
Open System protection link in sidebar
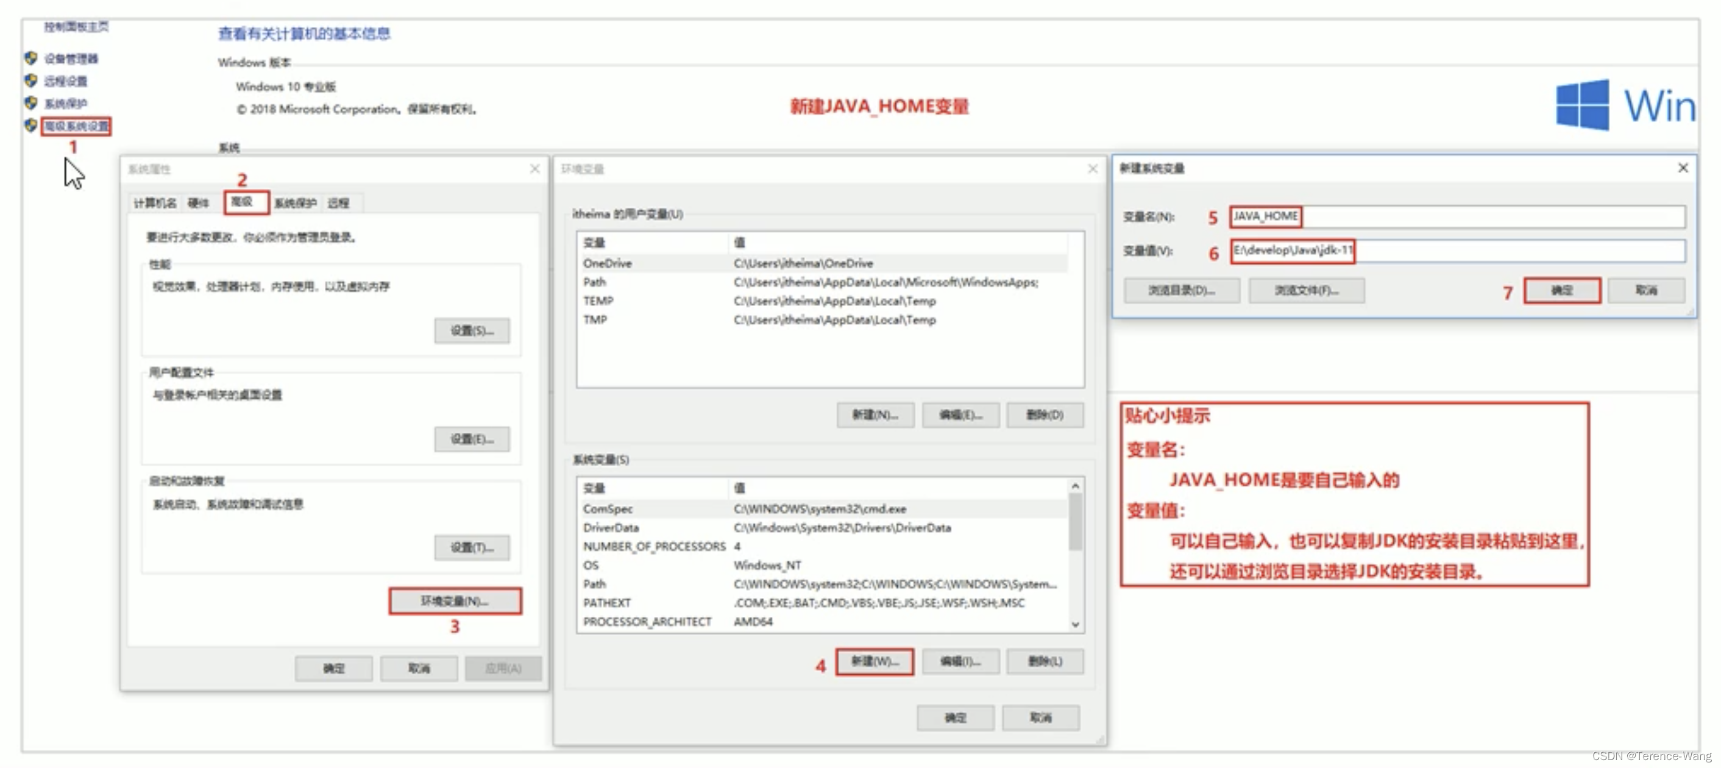pyautogui.click(x=65, y=104)
